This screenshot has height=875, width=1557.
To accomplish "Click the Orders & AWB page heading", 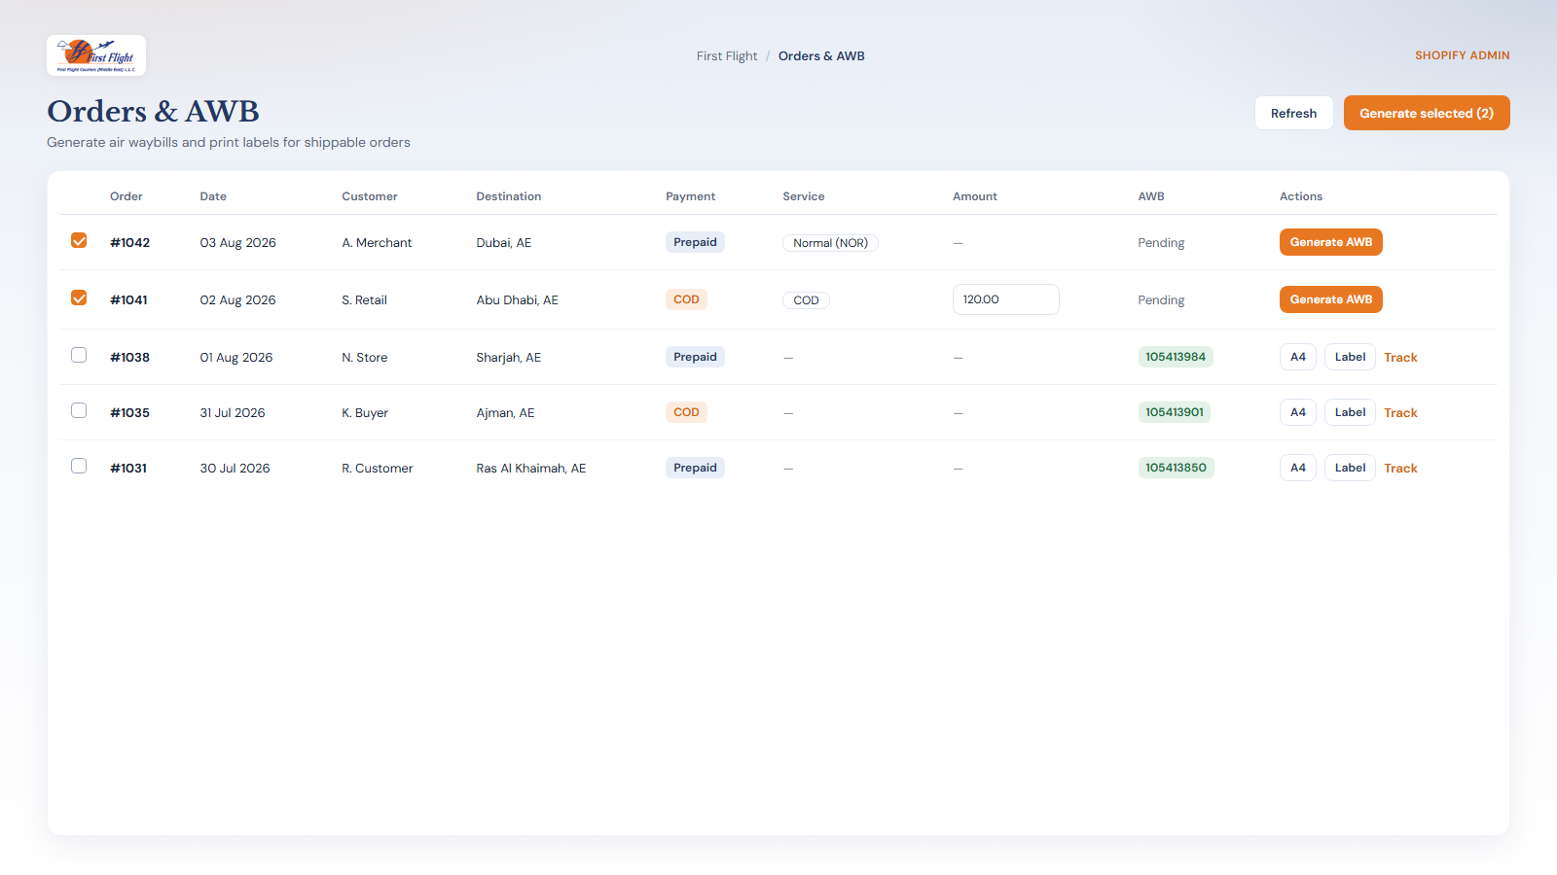I will click(153, 111).
